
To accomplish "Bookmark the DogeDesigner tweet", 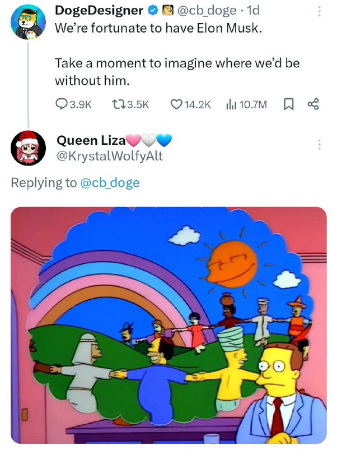I will pos(288,104).
